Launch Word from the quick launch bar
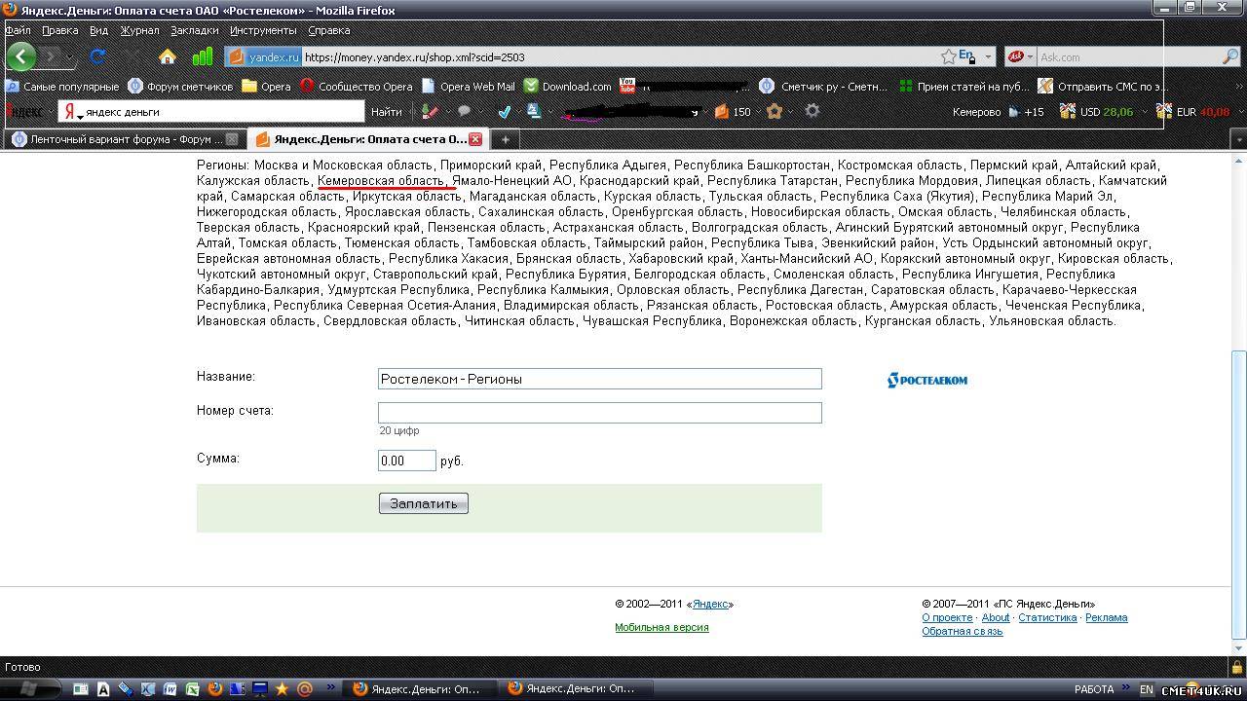The height and width of the screenshot is (701, 1247). pos(170,689)
